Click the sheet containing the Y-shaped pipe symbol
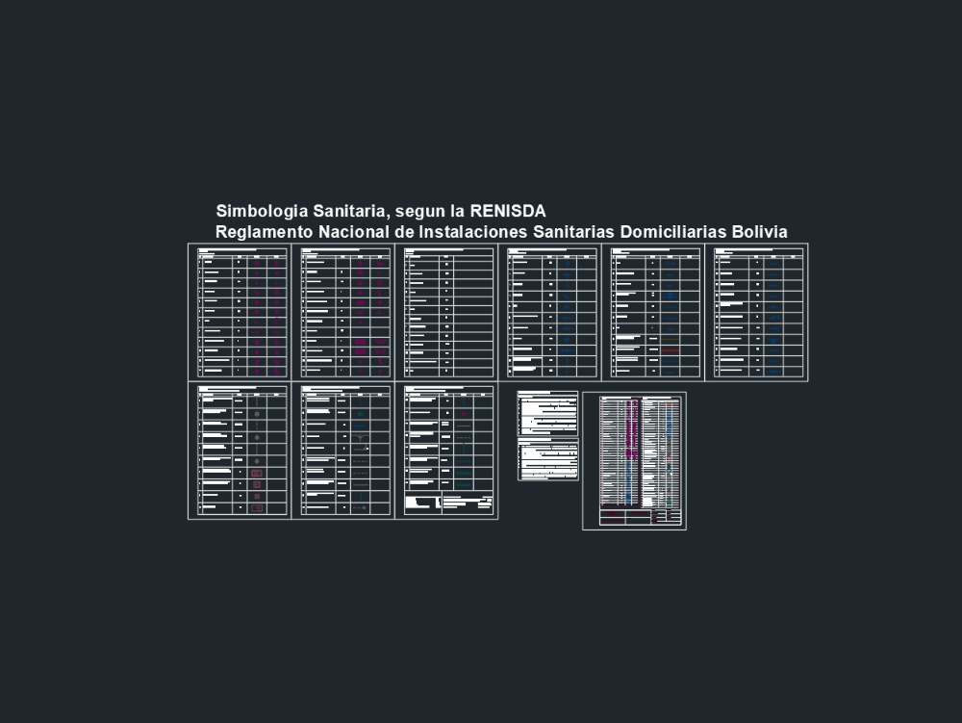Screen dimensions: 962x723 pyautogui.click(x=343, y=451)
